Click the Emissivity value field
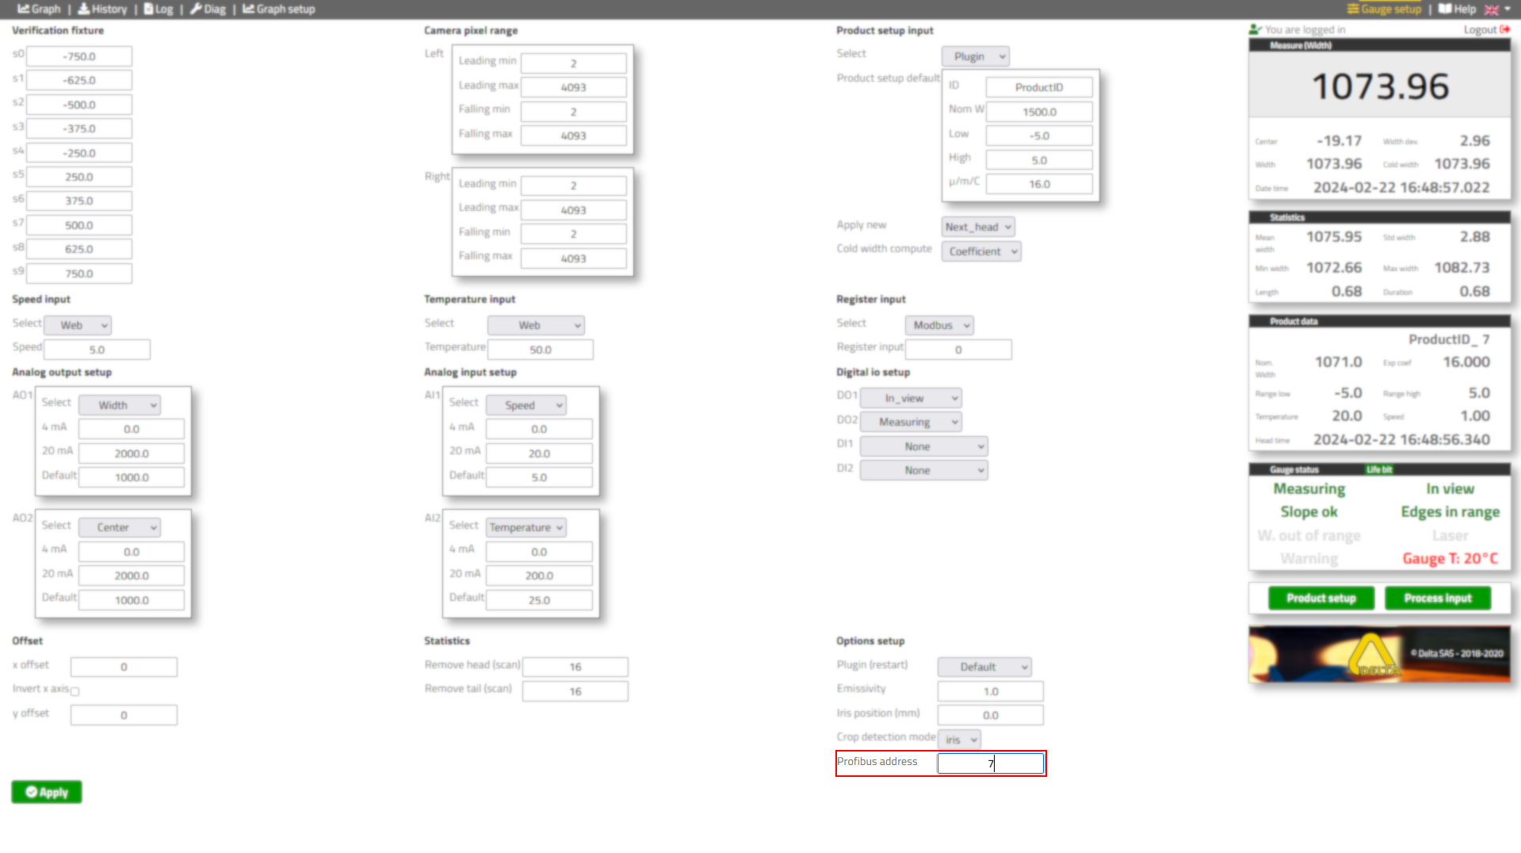Screen dimensions: 1521x853 click(990, 691)
